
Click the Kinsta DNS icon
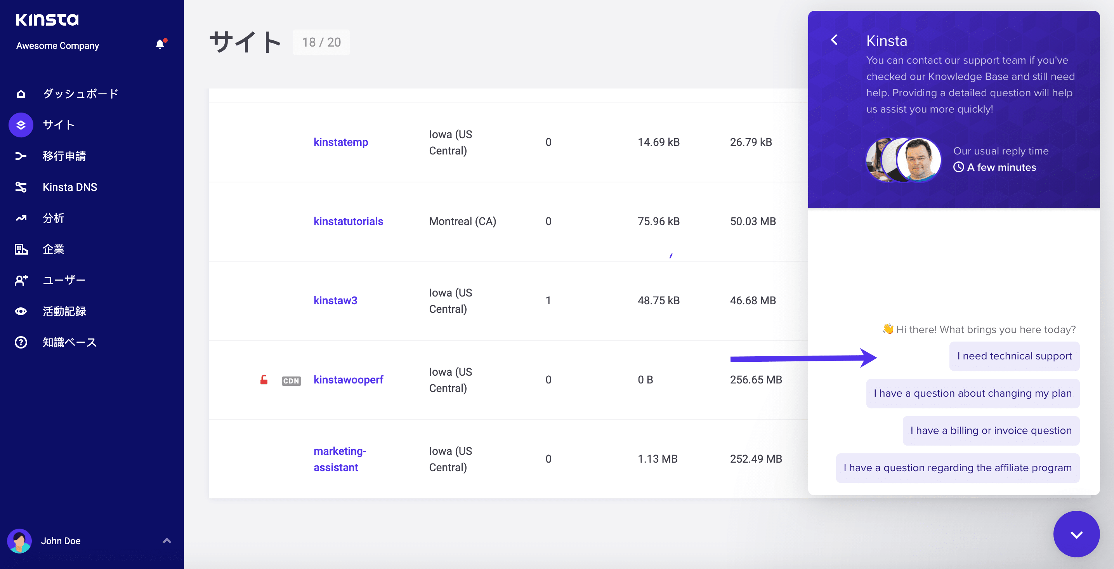(x=21, y=187)
